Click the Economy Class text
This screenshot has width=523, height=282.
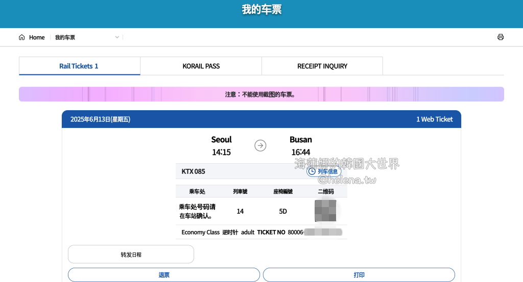pos(200,232)
